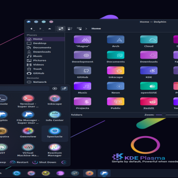Select the Music folder in file view
This screenshot has width=178, height=178.
82,86
